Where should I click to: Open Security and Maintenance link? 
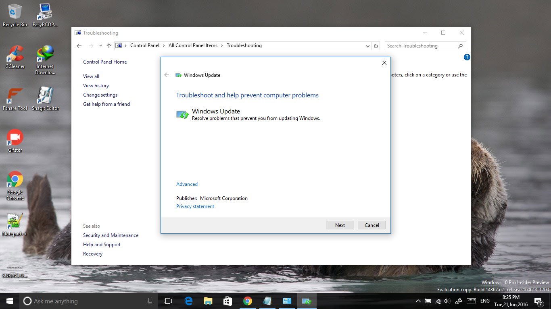tap(111, 235)
